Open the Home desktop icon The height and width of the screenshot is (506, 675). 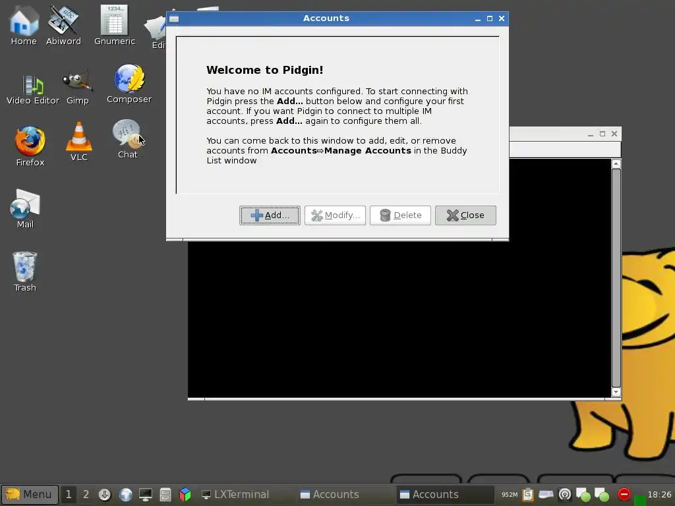24,25
